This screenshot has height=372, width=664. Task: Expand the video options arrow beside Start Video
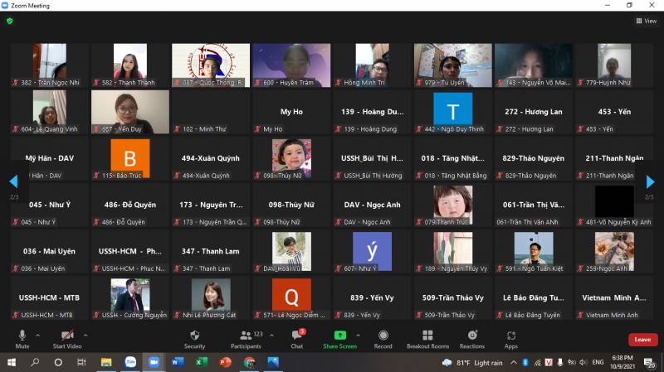pyautogui.click(x=86, y=335)
